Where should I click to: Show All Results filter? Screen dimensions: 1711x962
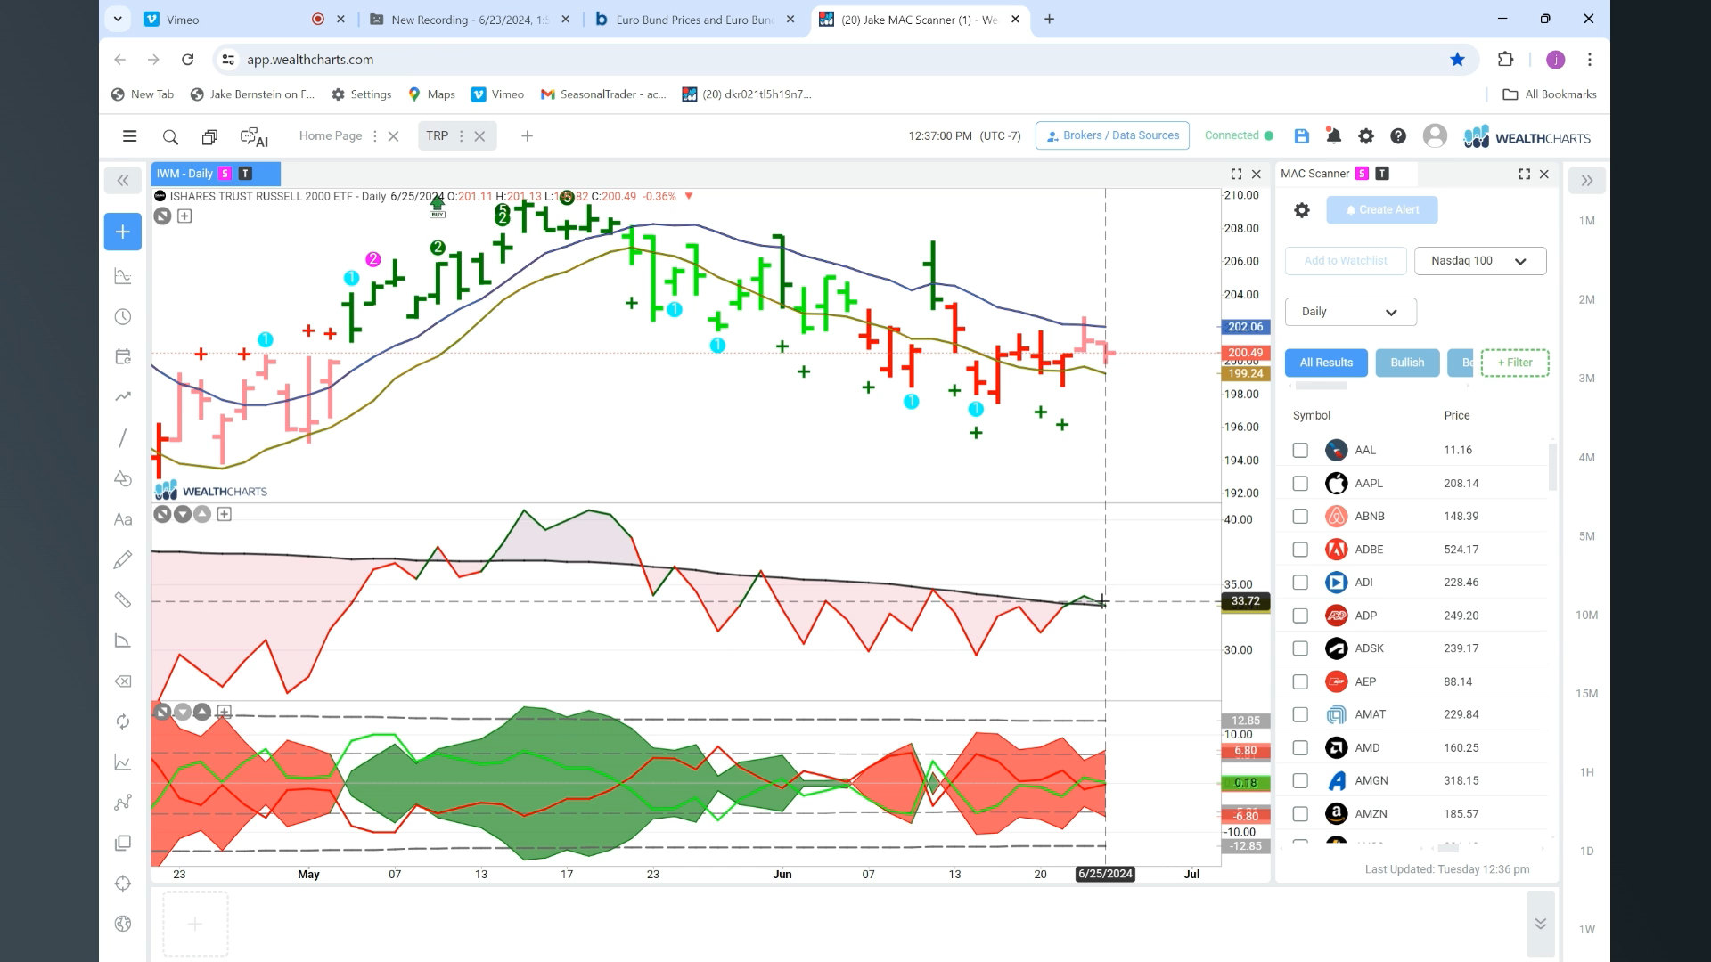click(x=1326, y=363)
